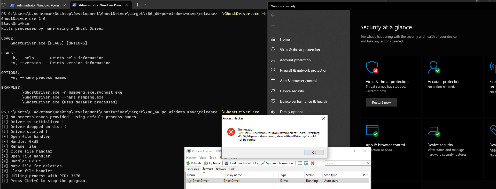Click the Virus & threat protection shield tile icon
This screenshot has width=496, height=189.
pyautogui.click(x=372, y=67)
